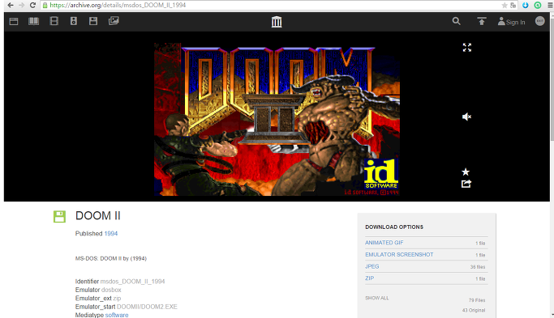Download ZIP file option
This screenshot has width=554, height=318.
(x=369, y=278)
